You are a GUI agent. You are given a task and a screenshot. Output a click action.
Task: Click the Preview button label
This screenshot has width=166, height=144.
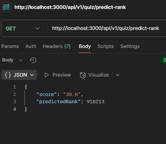[62, 75]
